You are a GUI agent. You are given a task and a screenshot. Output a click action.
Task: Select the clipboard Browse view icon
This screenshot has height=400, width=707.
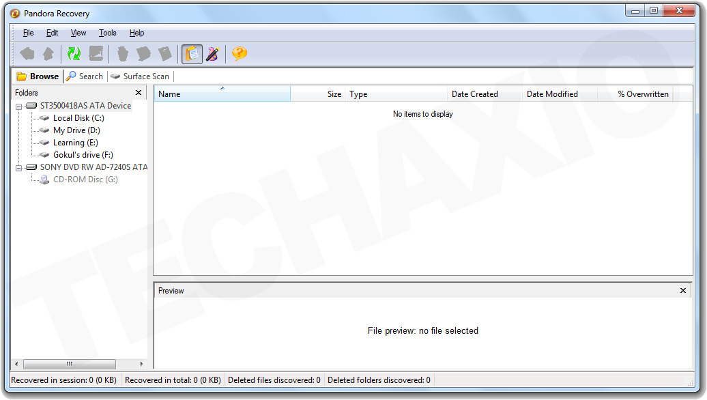192,53
